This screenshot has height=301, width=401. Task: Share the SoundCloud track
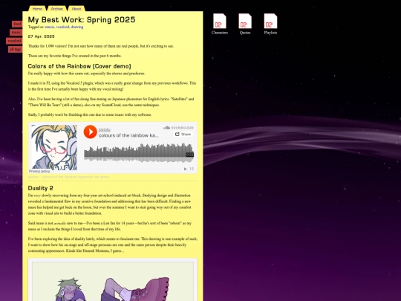183,134
